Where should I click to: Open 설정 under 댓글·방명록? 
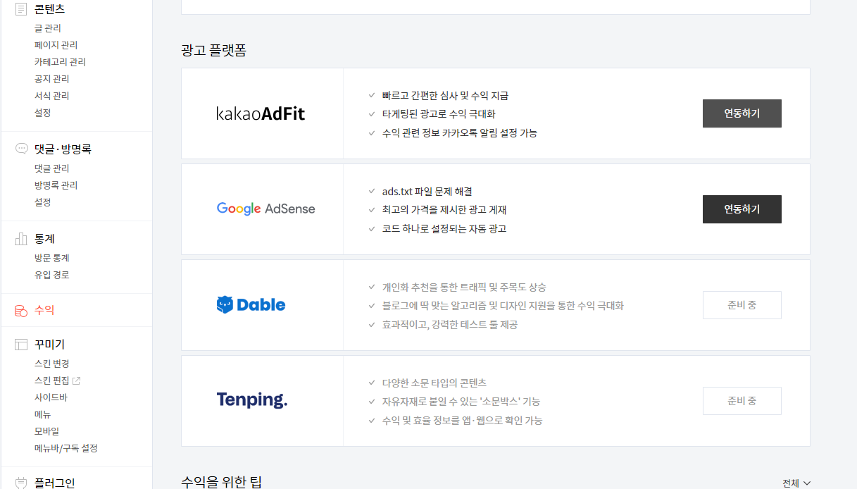[x=42, y=202]
